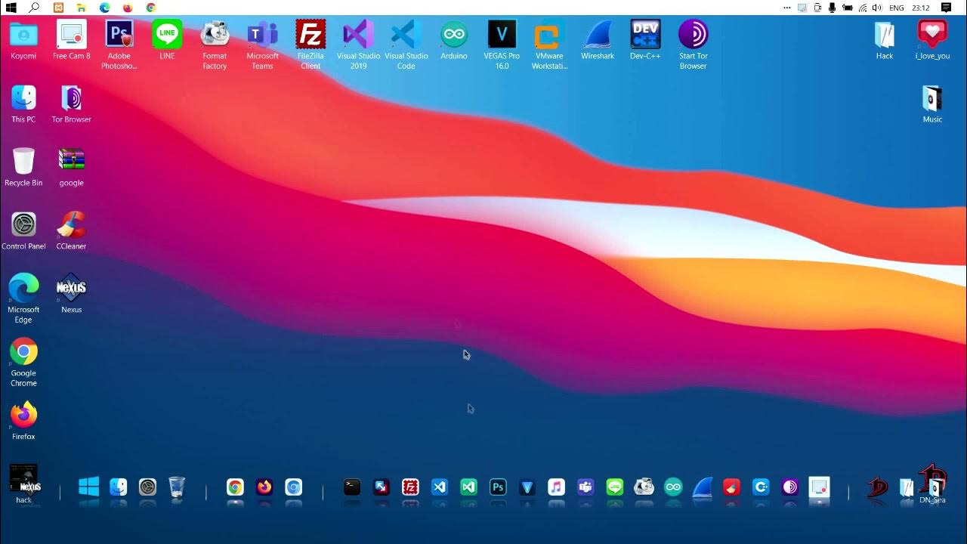Viewport: 967px width, 544px height.
Task: Open the Recycle Bin desktop icon
Action: [23, 167]
